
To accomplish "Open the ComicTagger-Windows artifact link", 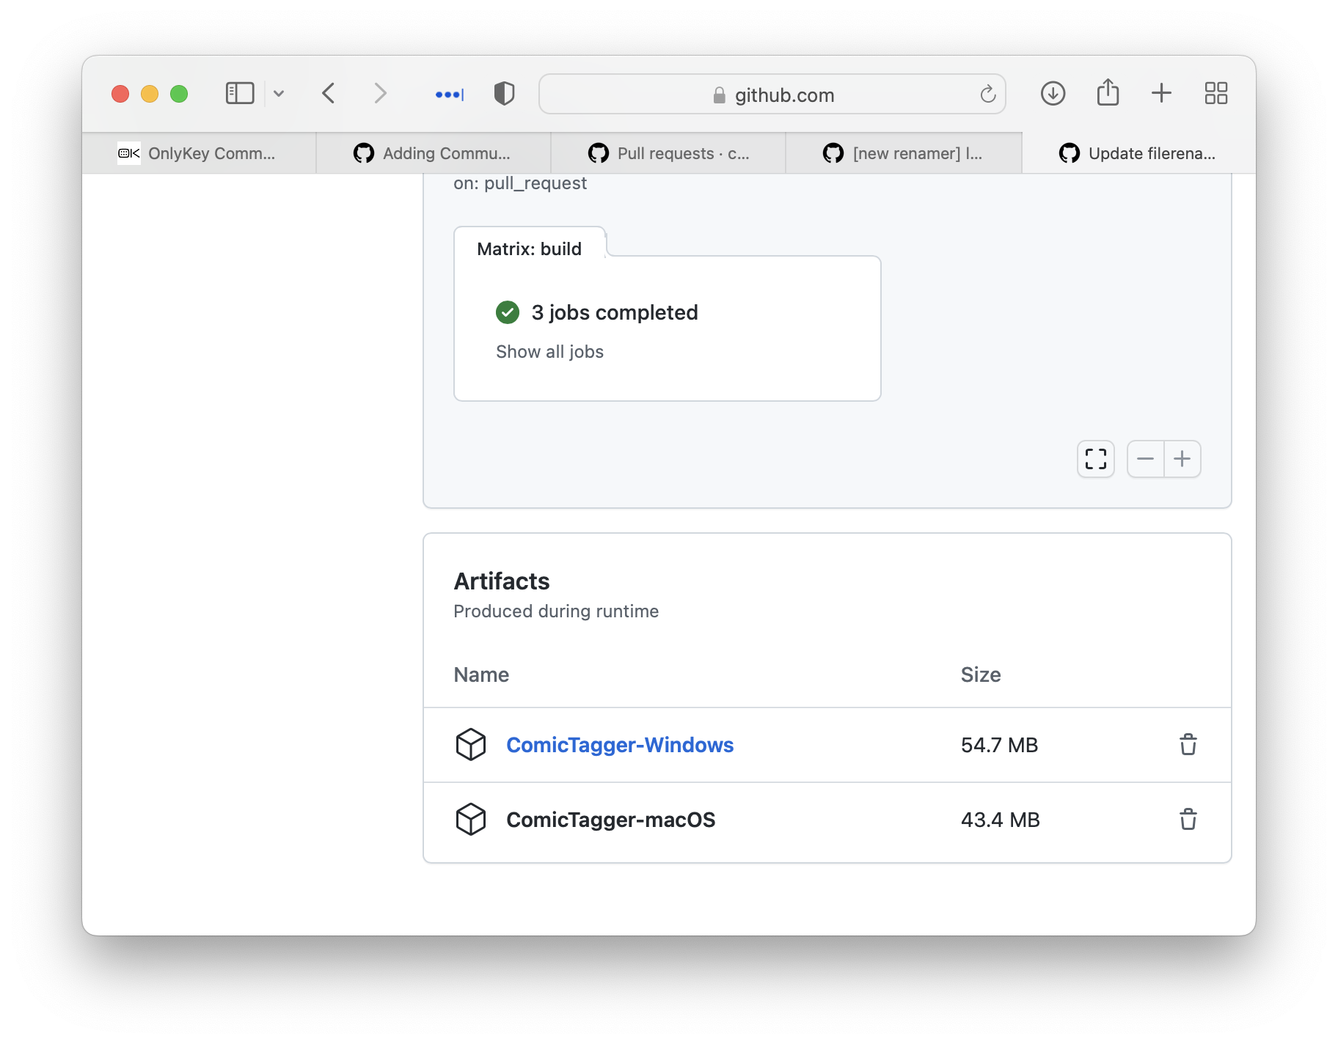I will tap(620, 745).
